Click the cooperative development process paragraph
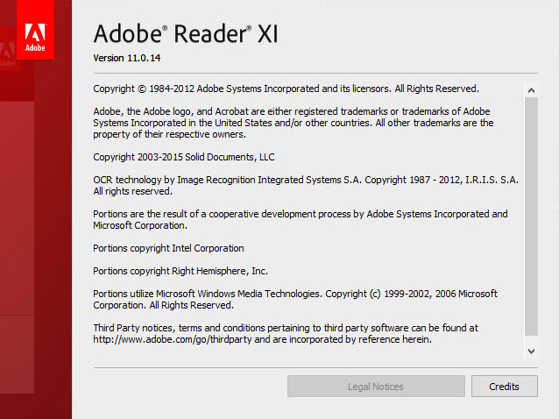This screenshot has height=419, width=559. (x=301, y=220)
